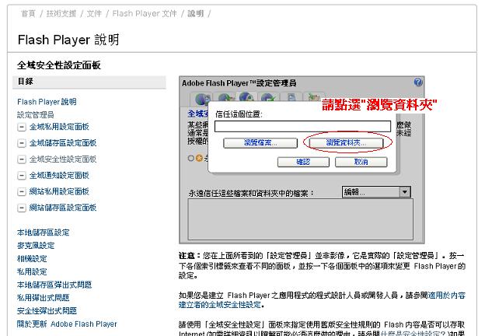The height and width of the screenshot is (336, 485).
Task: Select the radio button beside the orange icon
Action: coord(191,158)
